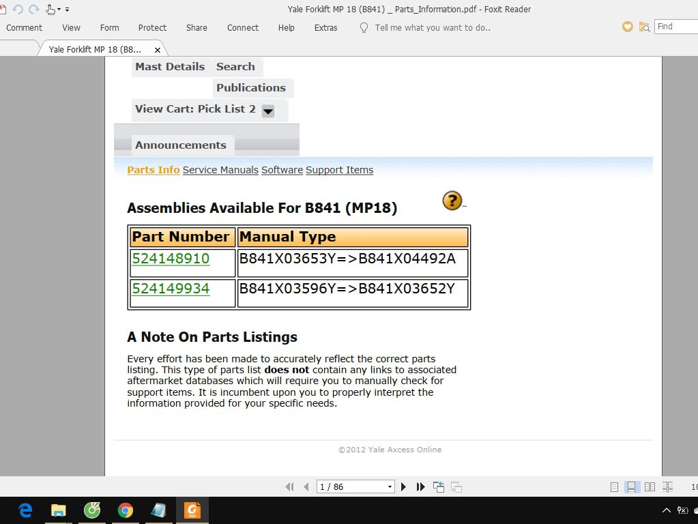This screenshot has width=698, height=524.
Task: Open the Connect ribbon tab
Action: [243, 27]
